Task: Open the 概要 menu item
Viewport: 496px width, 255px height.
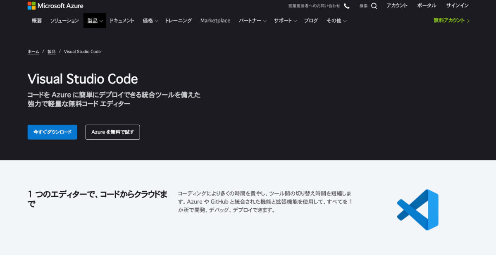Action: pos(37,21)
